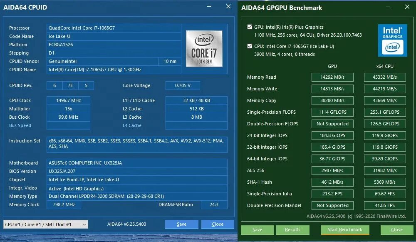Select the CPUID Vendor value GenuineIntel

pyautogui.click(x=102, y=61)
